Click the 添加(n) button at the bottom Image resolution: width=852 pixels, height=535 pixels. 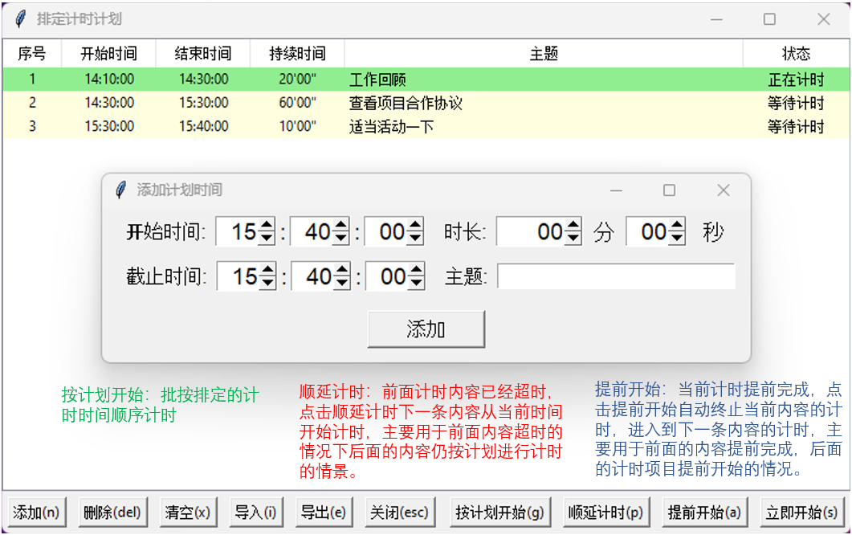pos(36,513)
